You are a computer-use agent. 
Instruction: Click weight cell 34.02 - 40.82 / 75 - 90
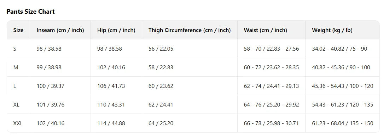(x=339, y=49)
